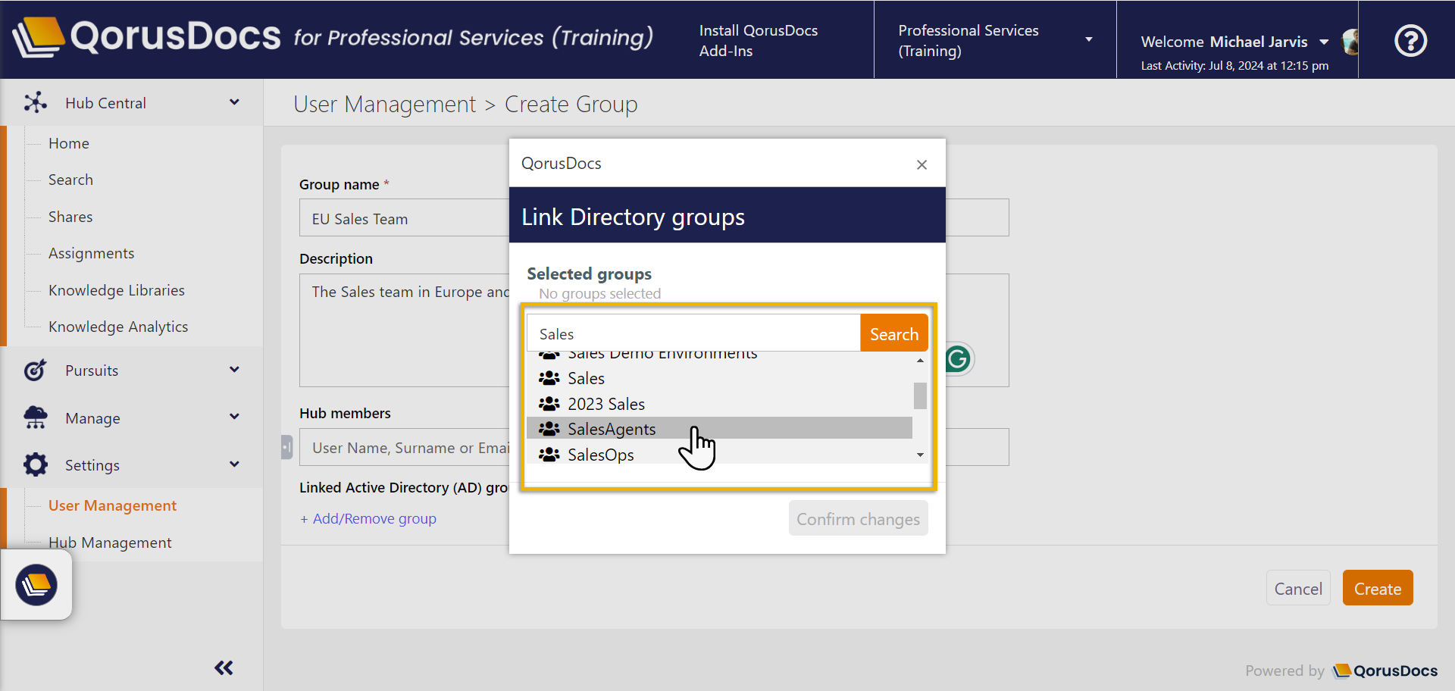Open Hub Management in the sidebar
The image size is (1455, 691).
coord(110,542)
